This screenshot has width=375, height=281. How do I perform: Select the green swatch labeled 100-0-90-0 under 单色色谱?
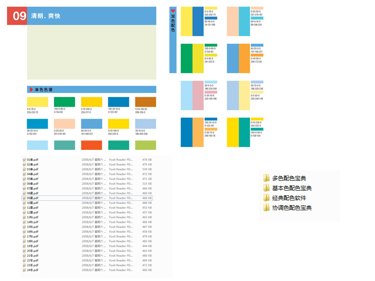(x=65, y=102)
